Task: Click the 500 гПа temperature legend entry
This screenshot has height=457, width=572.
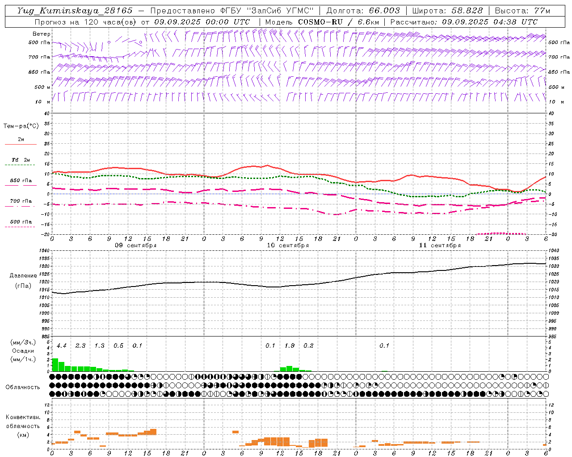Action: coord(21,222)
